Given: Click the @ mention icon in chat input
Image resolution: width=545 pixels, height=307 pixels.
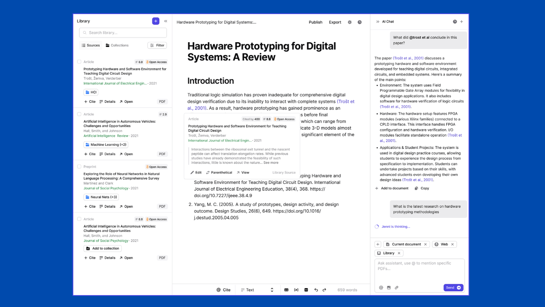Looking at the screenshot, I should point(381,288).
